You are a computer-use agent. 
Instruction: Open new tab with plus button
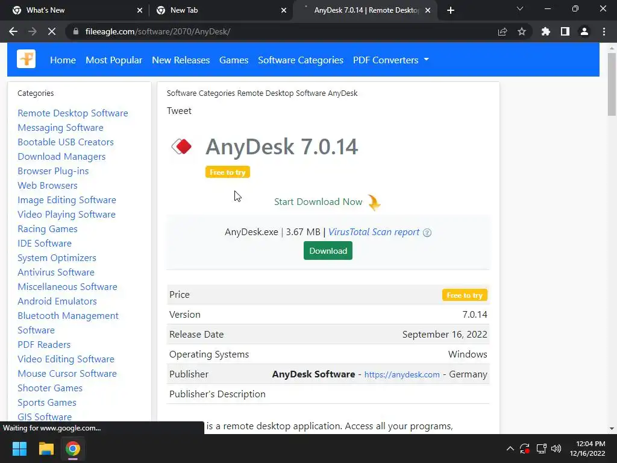tap(451, 10)
